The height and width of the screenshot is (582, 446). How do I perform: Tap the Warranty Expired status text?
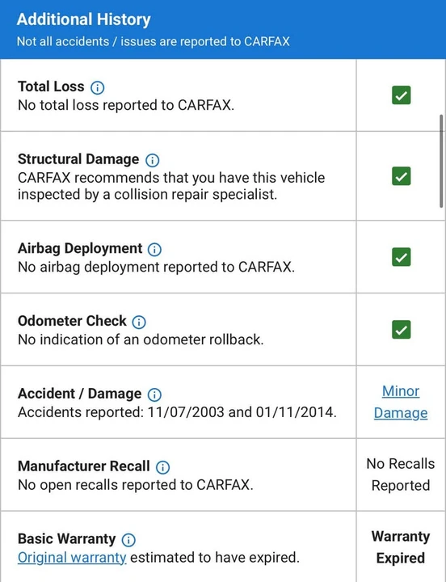[x=401, y=547]
